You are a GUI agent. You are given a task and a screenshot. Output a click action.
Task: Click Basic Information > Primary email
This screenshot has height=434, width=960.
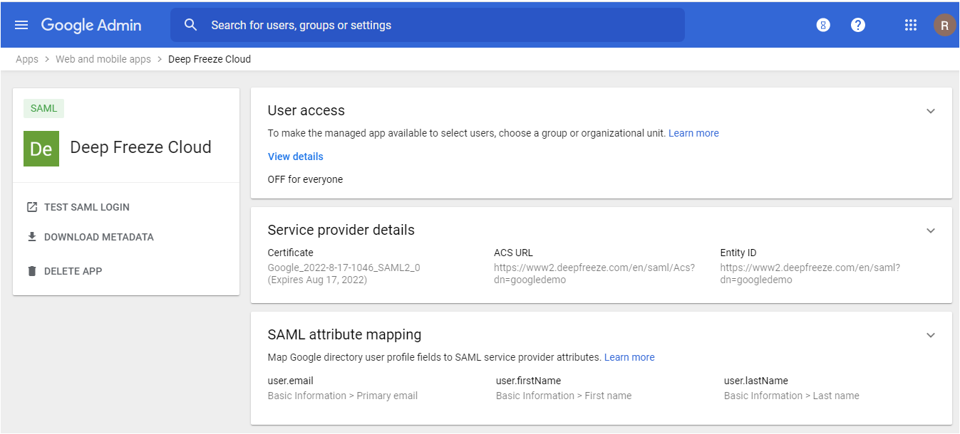click(x=343, y=396)
